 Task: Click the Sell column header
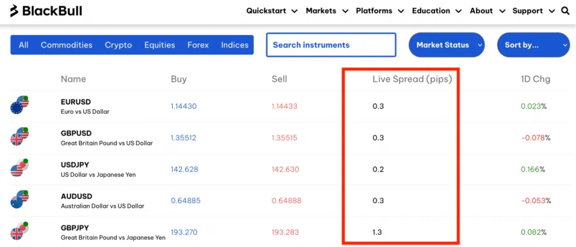pyautogui.click(x=280, y=79)
